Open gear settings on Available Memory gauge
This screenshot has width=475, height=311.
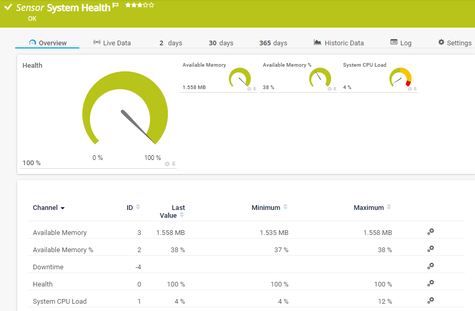click(249, 89)
